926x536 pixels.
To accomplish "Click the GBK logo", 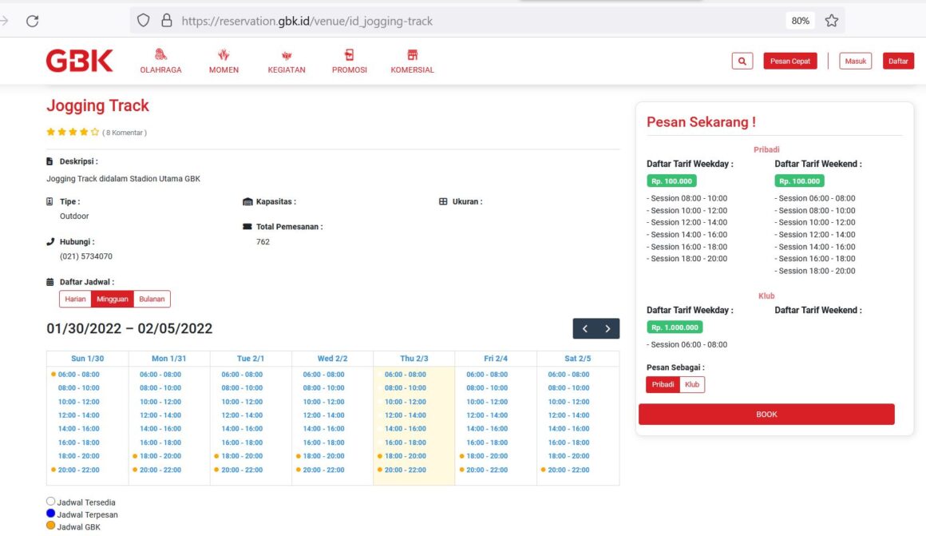I will (x=79, y=61).
